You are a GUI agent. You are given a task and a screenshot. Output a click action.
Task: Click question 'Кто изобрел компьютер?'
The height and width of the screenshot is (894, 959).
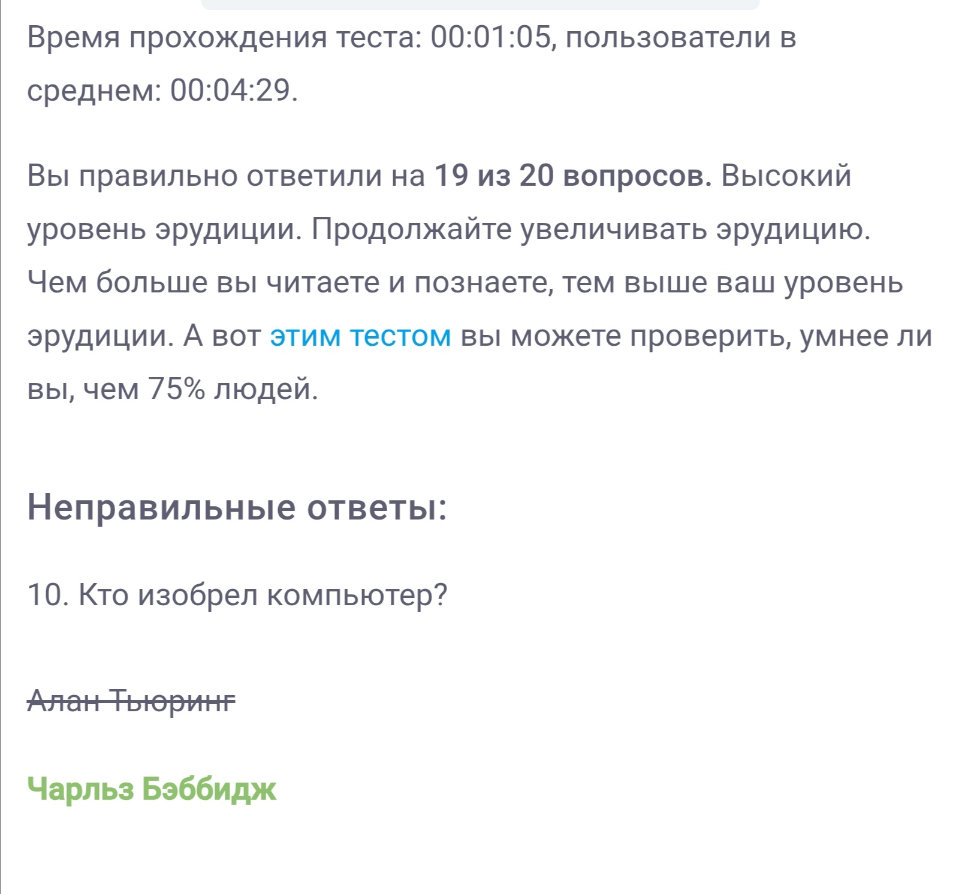[263, 595]
